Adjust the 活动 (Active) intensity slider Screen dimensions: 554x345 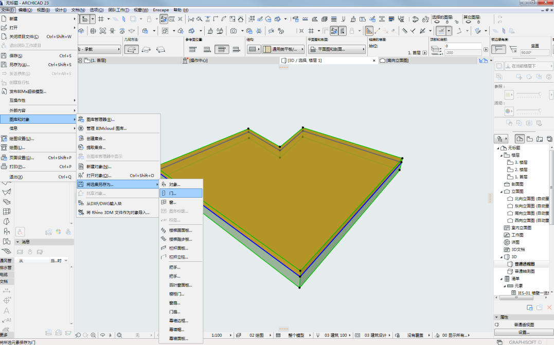click(x=529, y=111)
